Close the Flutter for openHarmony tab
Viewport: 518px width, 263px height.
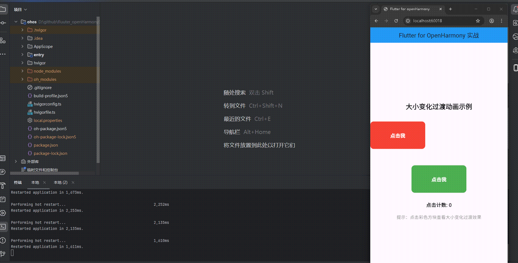[441, 9]
